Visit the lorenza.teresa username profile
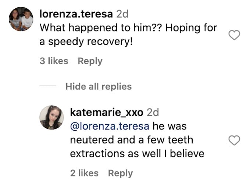 click(76, 14)
